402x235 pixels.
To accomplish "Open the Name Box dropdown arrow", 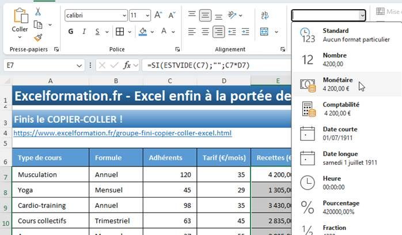I will 79,66.
